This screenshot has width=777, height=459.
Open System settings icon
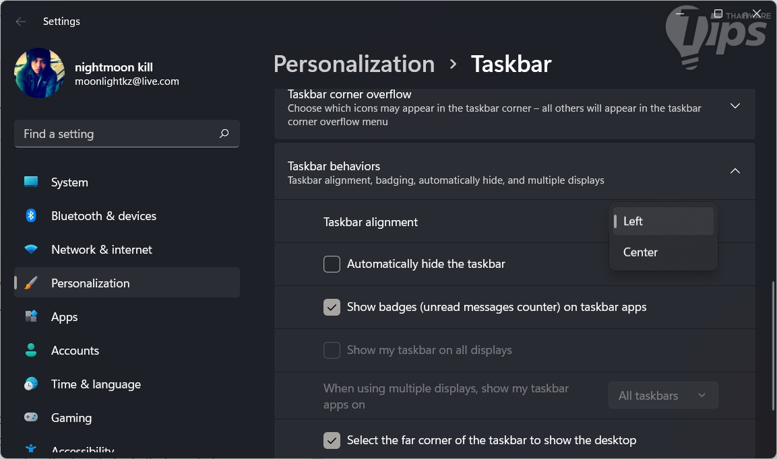point(31,182)
